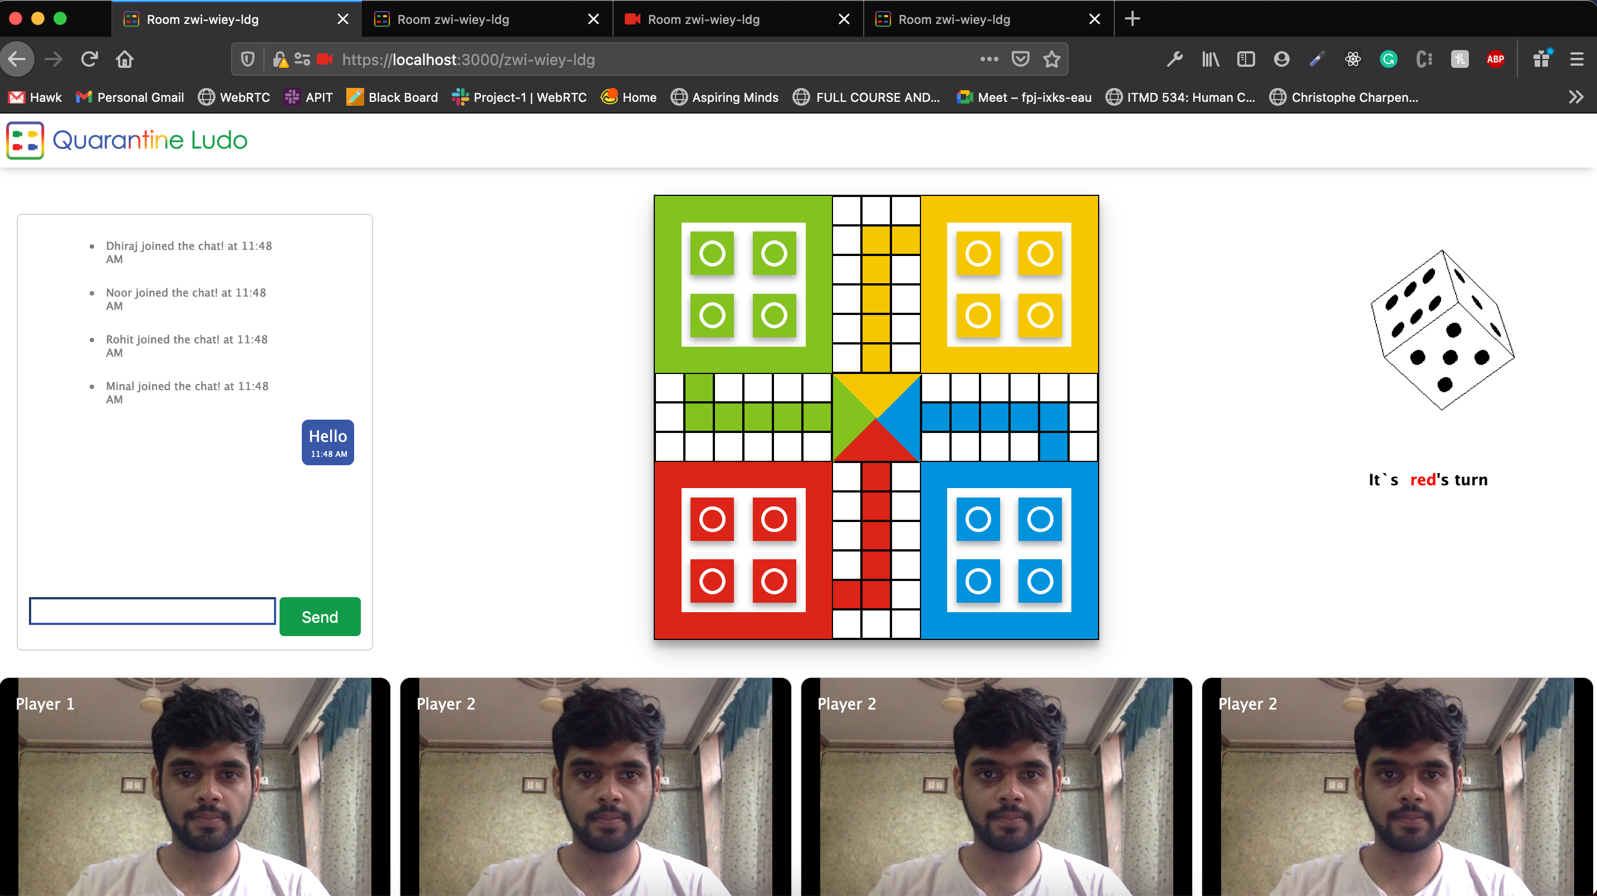The image size is (1597, 896).
Task: Focus the chat message input field
Action: [153, 611]
